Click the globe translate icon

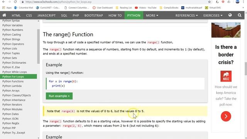click(x=230, y=15)
